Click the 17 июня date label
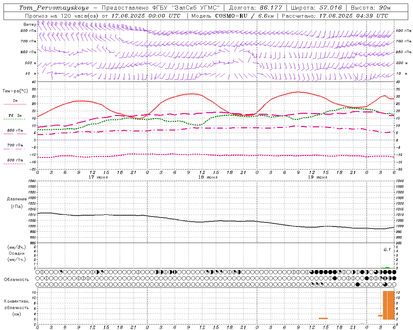 click(x=98, y=177)
